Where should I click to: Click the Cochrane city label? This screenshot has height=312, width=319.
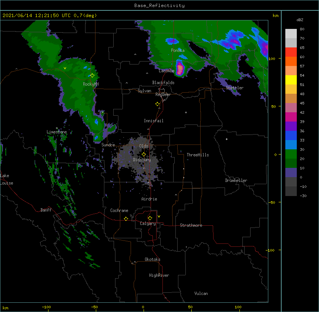click(119, 210)
